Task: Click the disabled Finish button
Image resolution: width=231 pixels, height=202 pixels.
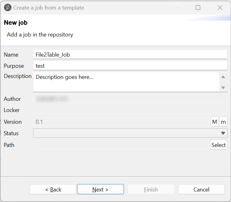Action: click(151, 189)
